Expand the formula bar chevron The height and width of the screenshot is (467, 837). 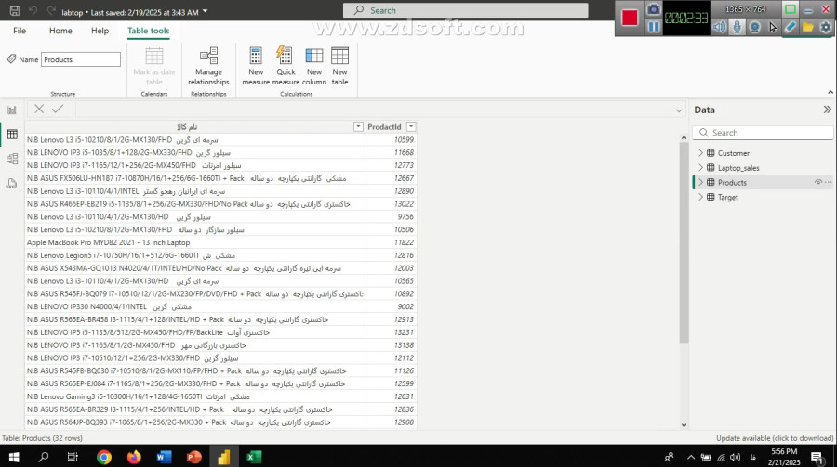click(x=679, y=110)
